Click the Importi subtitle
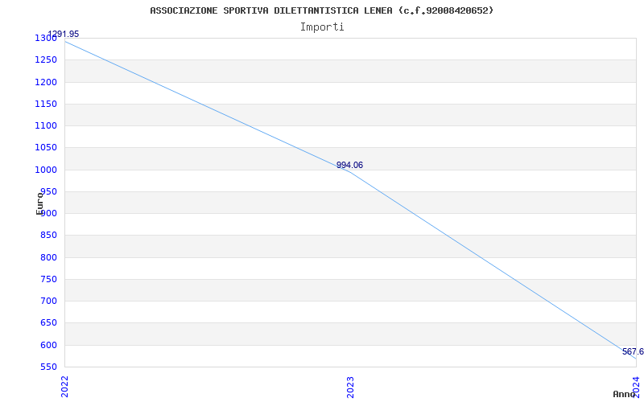Screen dimensions: 644x402 point(322,27)
